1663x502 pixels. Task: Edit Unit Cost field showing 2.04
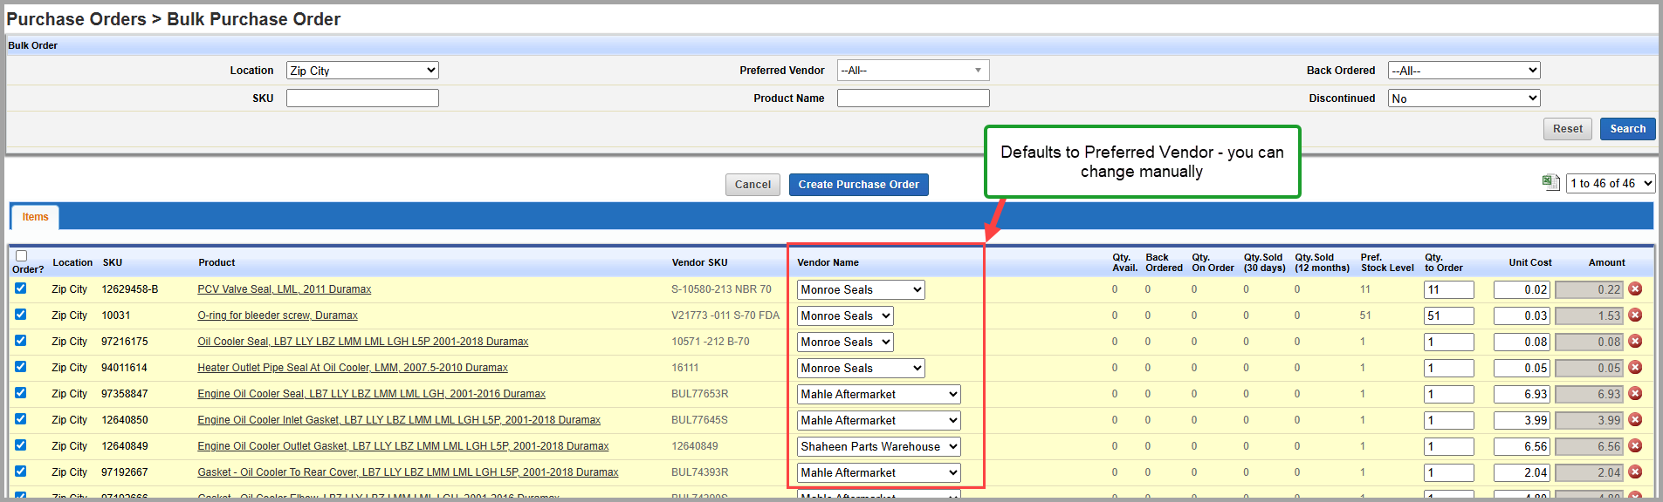pos(1522,472)
